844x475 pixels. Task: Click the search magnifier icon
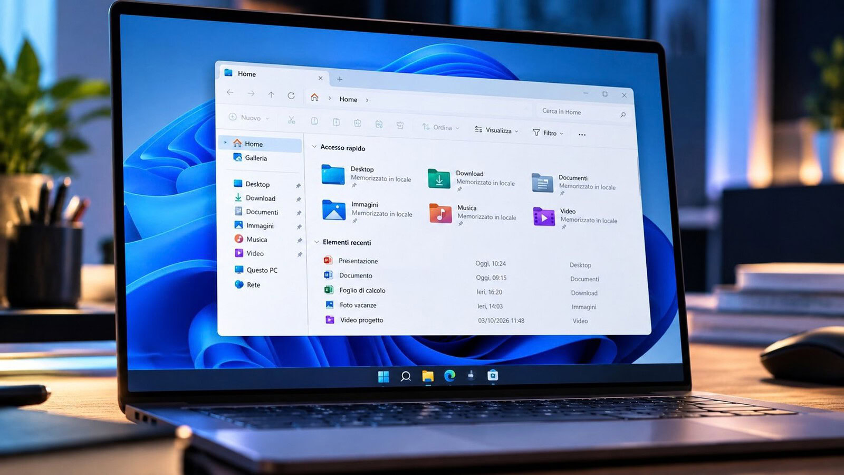point(623,115)
